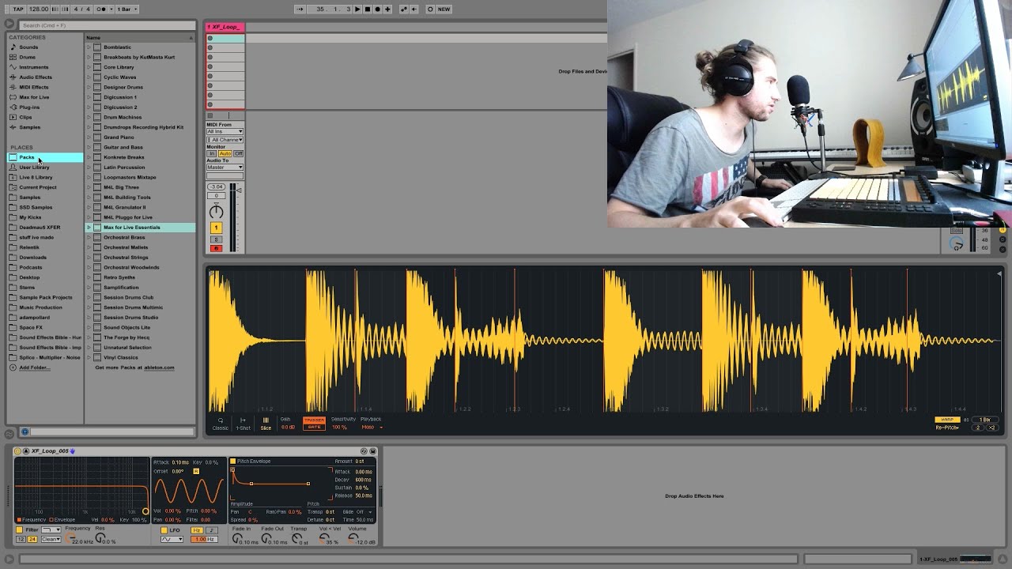This screenshot has height=569, width=1012.
Task: Toggle the LFO on/off square
Action: point(164,530)
